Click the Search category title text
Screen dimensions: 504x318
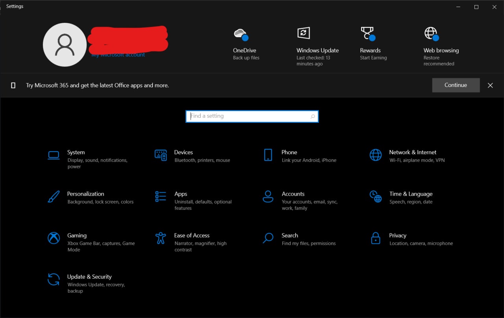click(x=290, y=235)
